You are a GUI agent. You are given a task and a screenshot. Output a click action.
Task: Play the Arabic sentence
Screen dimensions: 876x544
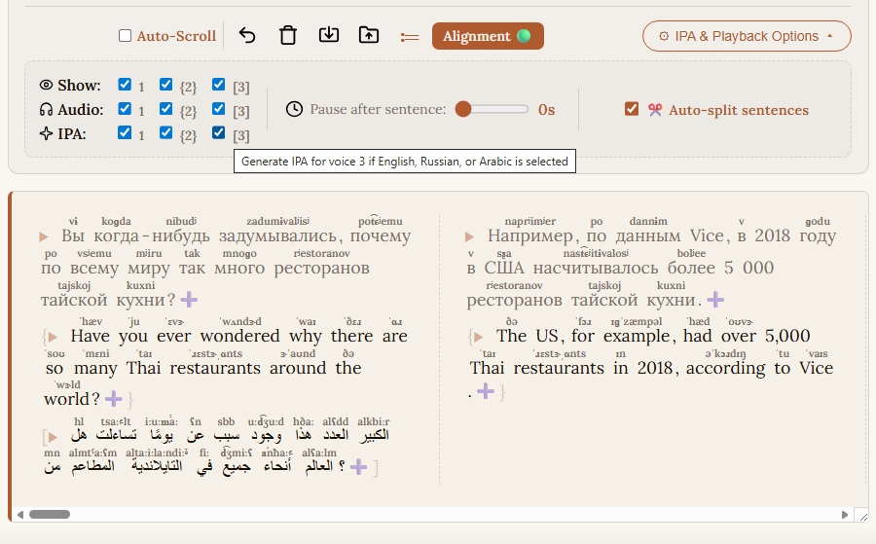(x=53, y=436)
